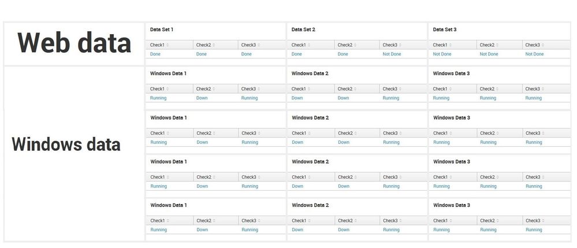Click Done under Check2 in Data Set 2
This screenshot has width=577, height=248.
[x=343, y=54]
